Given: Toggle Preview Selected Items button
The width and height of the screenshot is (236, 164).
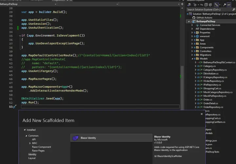Looking at the screenshot, I should [229, 5].
